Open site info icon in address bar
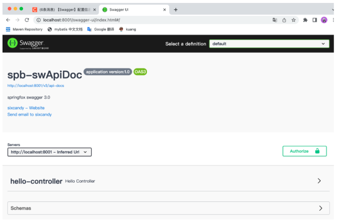 (x=38, y=20)
